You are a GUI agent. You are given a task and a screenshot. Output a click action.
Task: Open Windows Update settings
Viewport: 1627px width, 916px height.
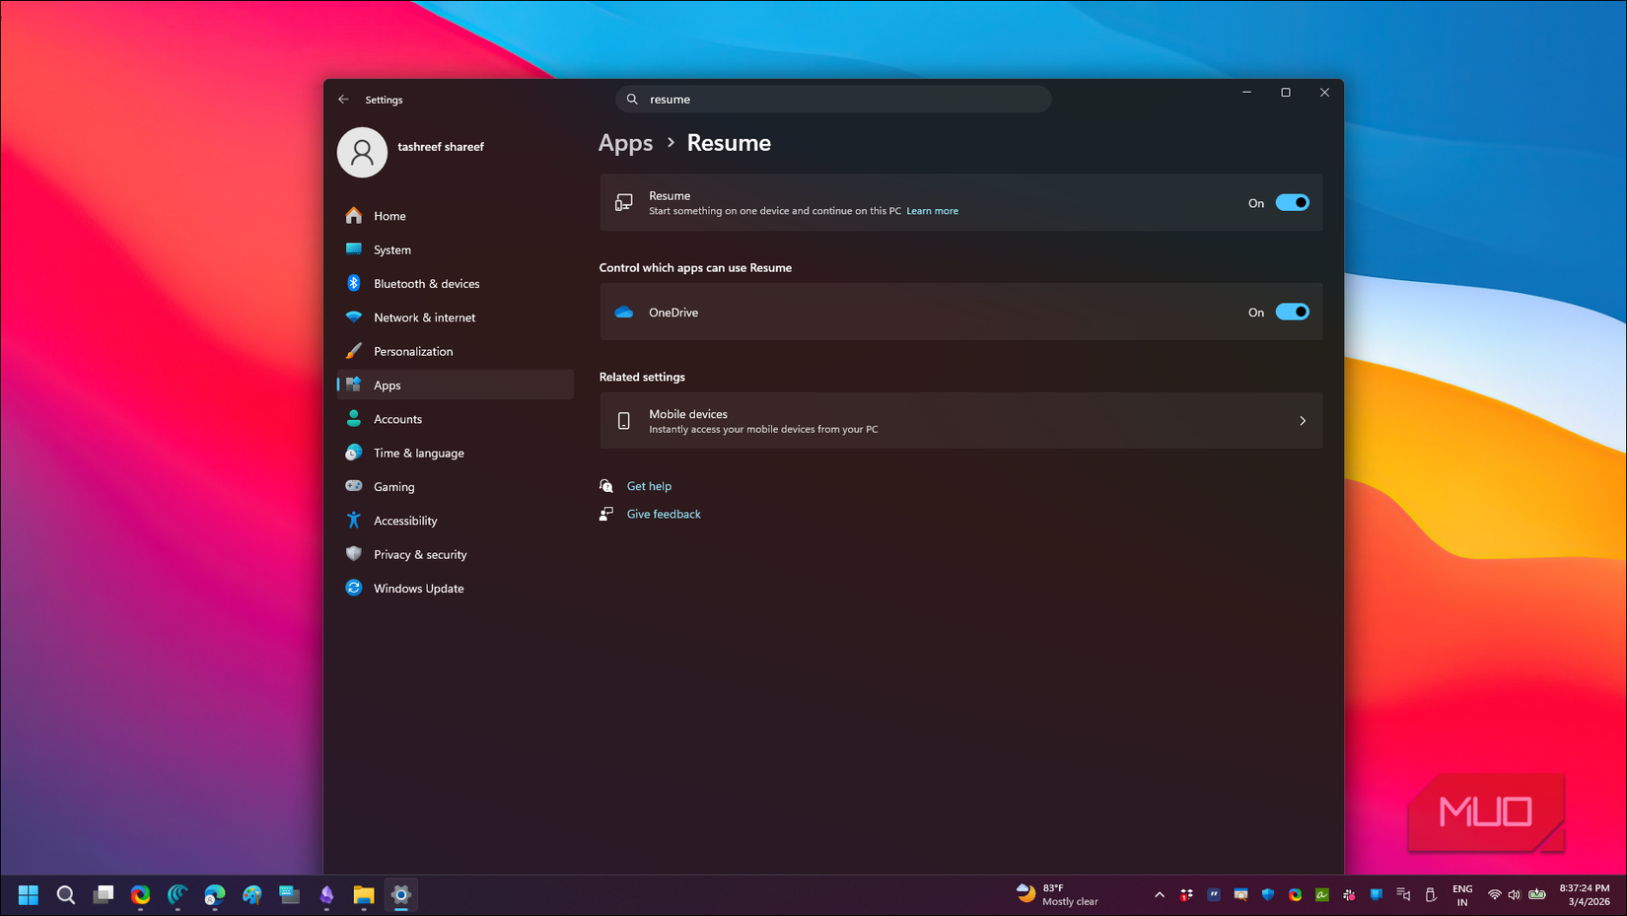pyautogui.click(x=419, y=588)
